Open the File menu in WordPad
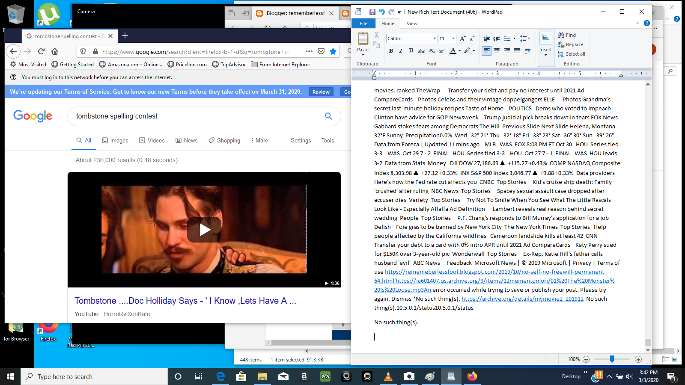Image resolution: width=685 pixels, height=385 pixels. click(x=363, y=24)
